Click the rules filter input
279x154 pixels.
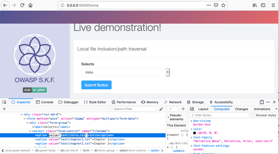click(173, 109)
